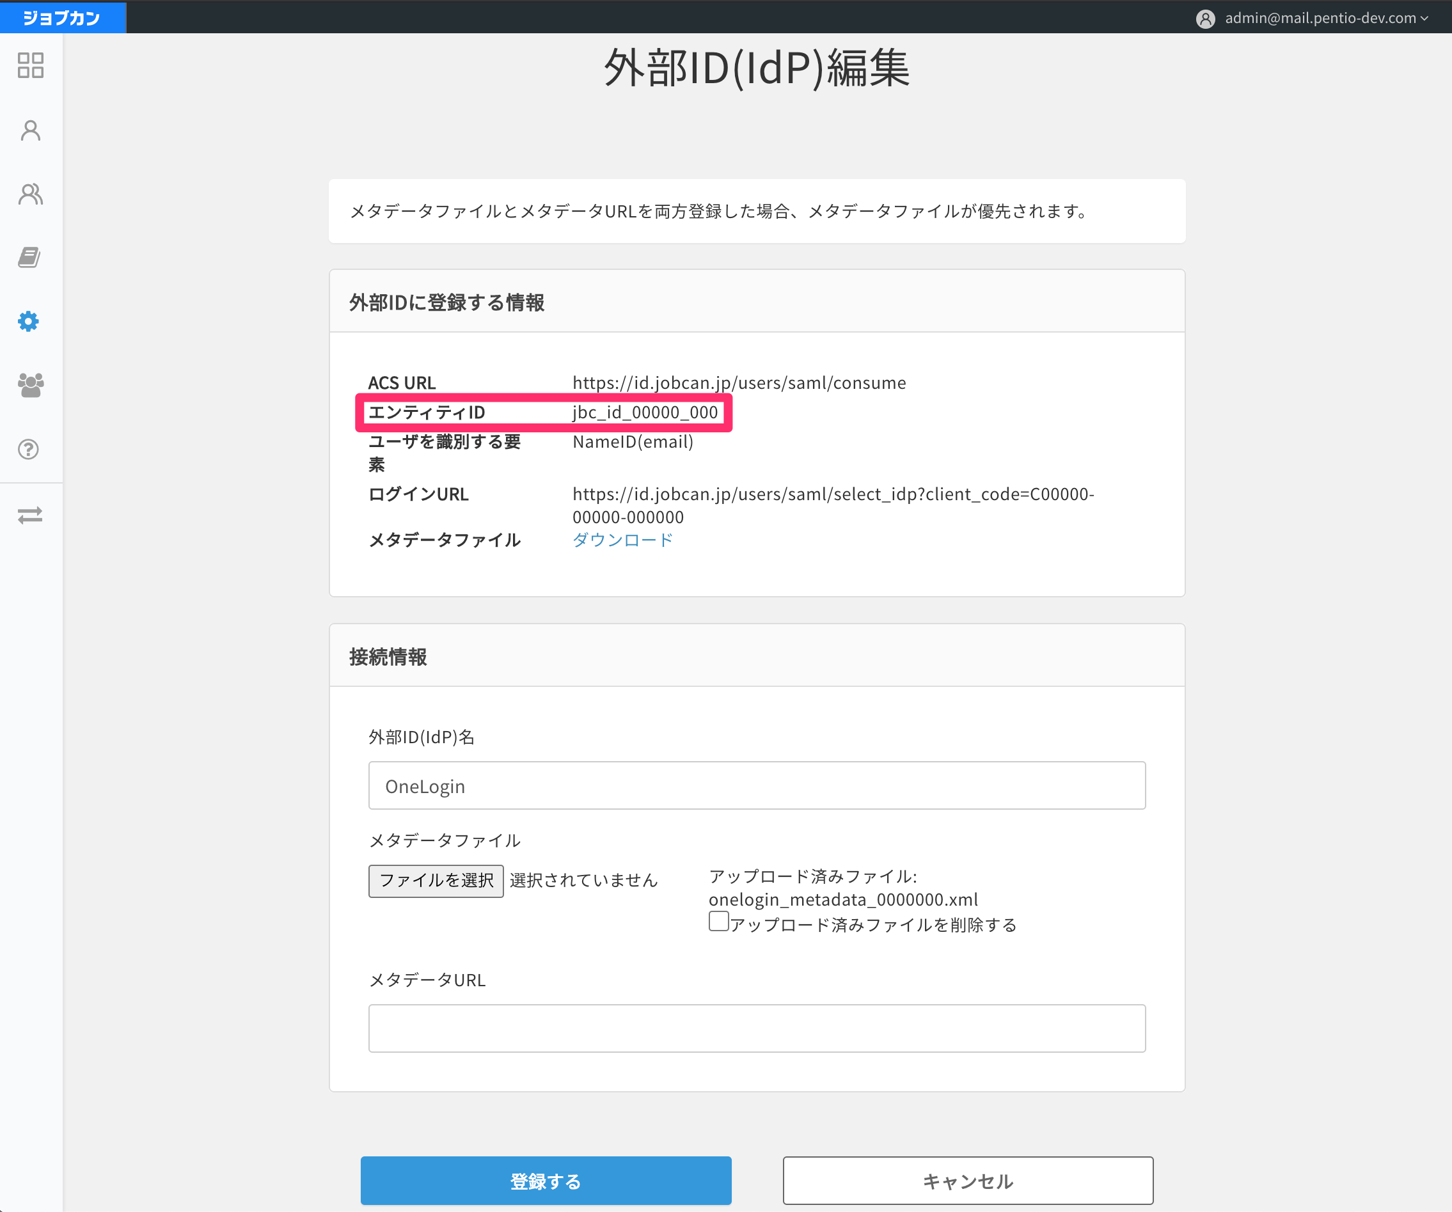Viewport: 1452px width, 1212px height.
Task: Click the 登録する button
Action: click(x=546, y=1181)
